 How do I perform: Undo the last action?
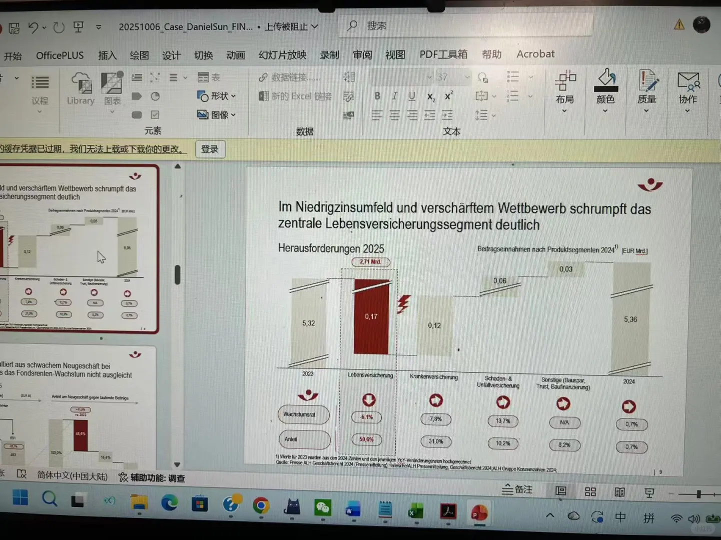[33, 27]
